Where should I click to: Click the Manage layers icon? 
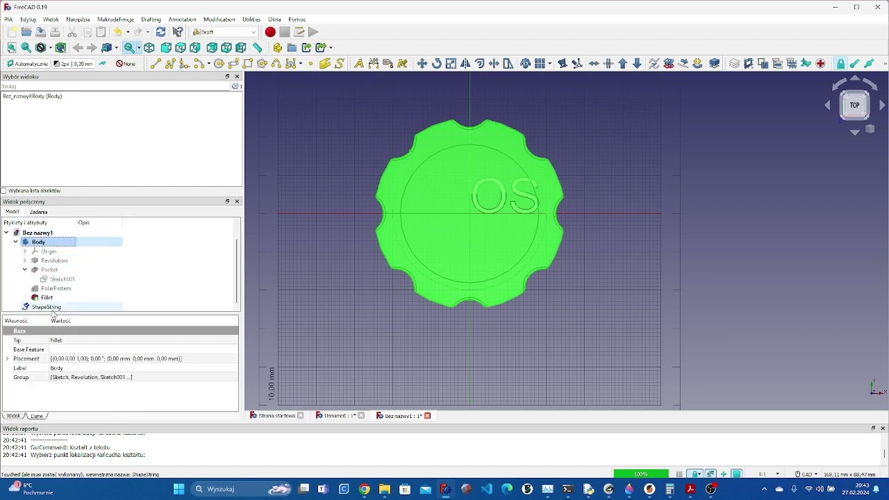tap(734, 64)
